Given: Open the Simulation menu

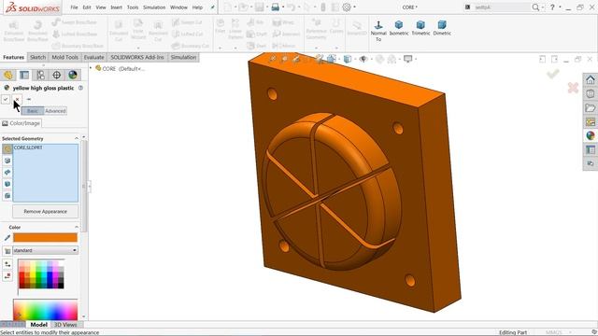Looking at the screenshot, I should click(x=154, y=7).
